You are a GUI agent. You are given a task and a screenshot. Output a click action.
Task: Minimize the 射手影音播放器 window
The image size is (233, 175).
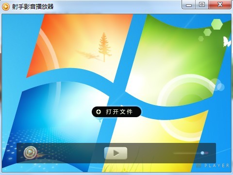pyautogui.click(x=189, y=5)
